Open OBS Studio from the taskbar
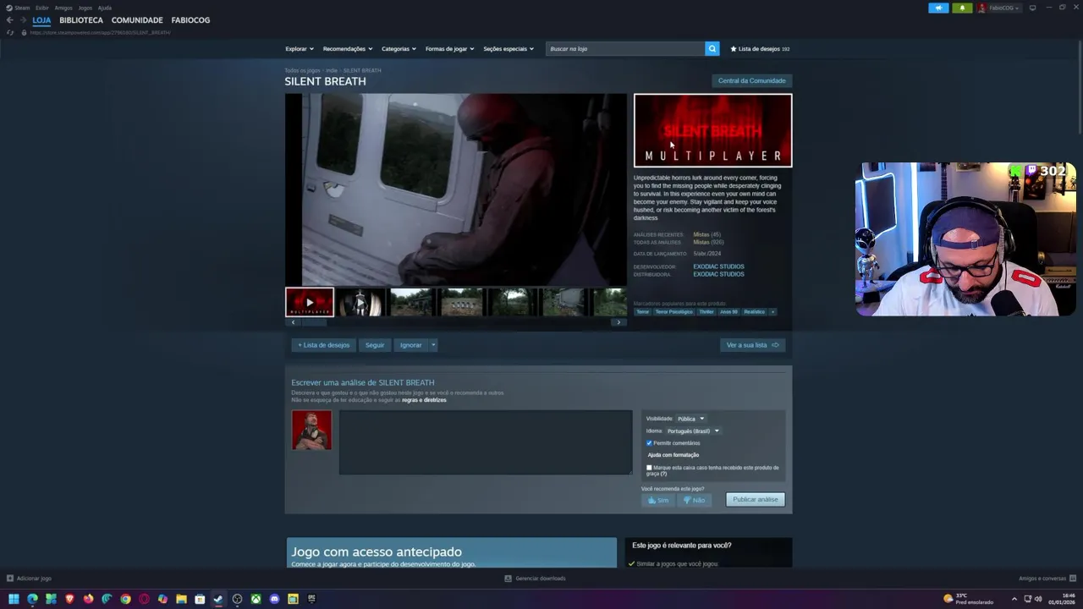1083x609 pixels. coord(237,599)
